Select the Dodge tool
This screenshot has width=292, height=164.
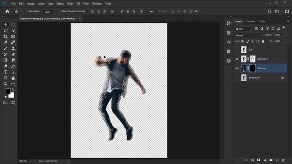[x=5, y=66]
